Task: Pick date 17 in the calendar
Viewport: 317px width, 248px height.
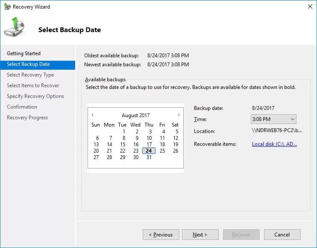Action: (x=149, y=145)
